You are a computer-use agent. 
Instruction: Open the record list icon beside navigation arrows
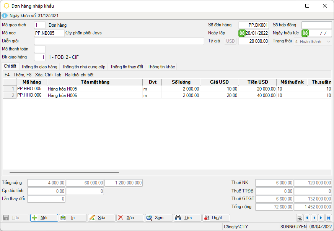point(300,218)
